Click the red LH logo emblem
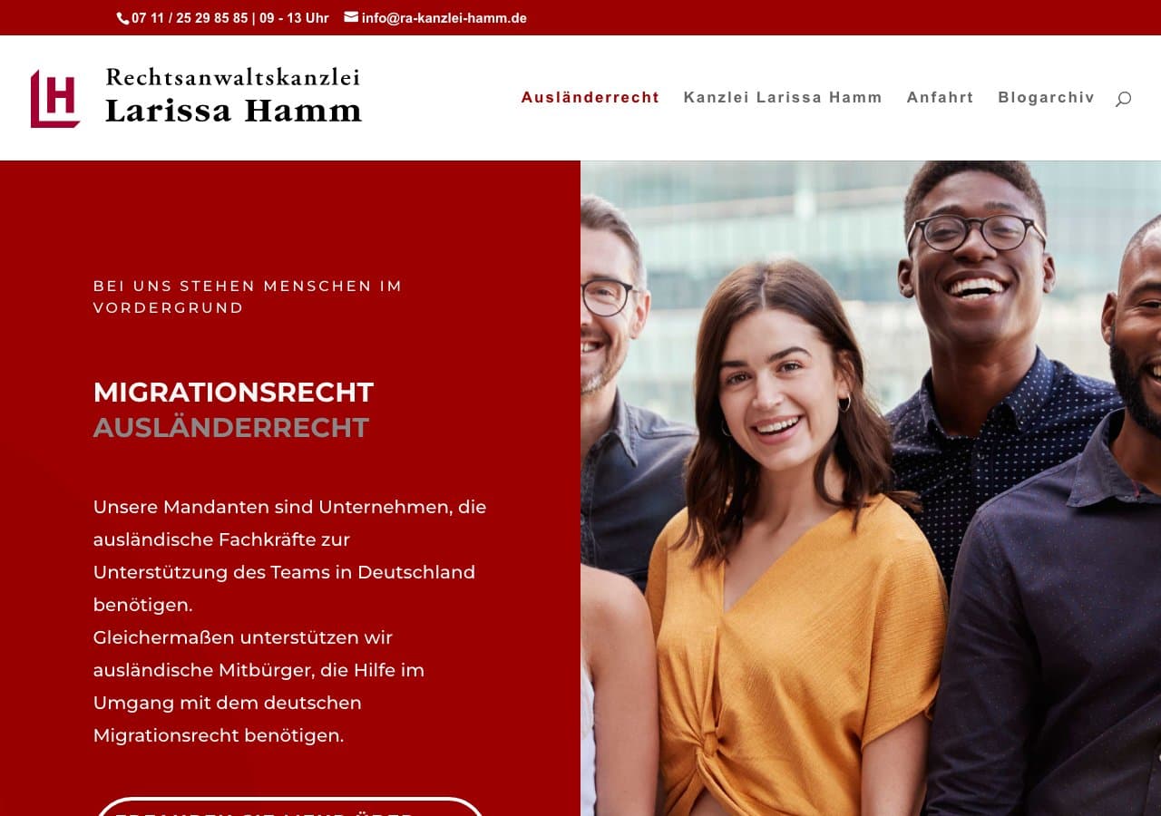Image resolution: width=1161 pixels, height=816 pixels. tap(55, 98)
